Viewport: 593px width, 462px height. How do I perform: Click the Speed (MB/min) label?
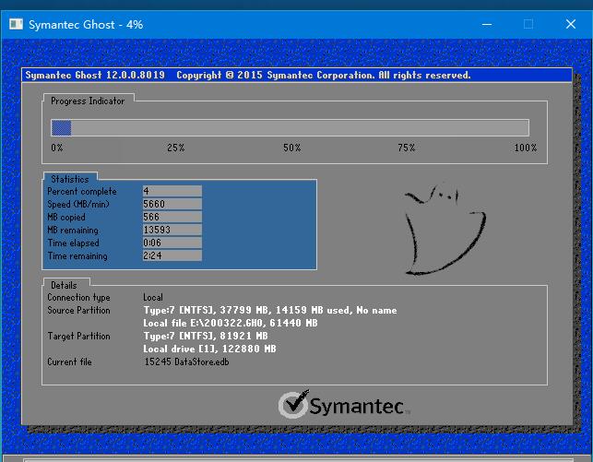78,204
